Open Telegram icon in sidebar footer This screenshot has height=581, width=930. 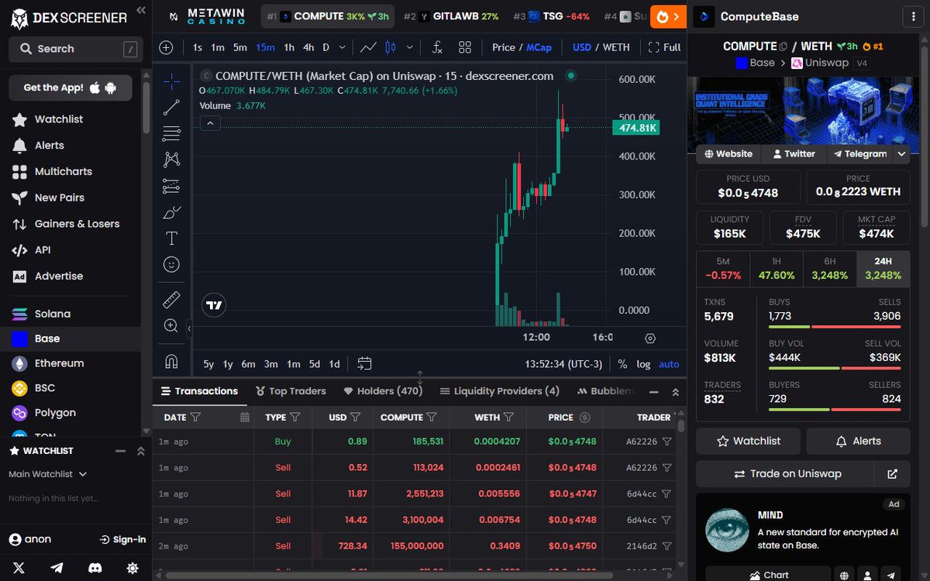[x=57, y=568]
